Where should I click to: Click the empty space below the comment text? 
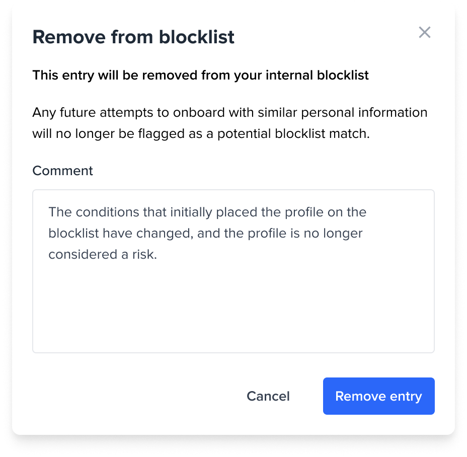pyautogui.click(x=233, y=312)
